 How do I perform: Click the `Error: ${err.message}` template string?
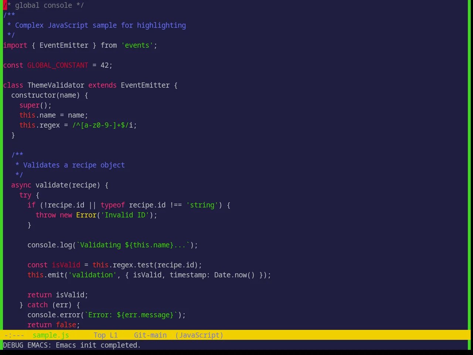131,315
